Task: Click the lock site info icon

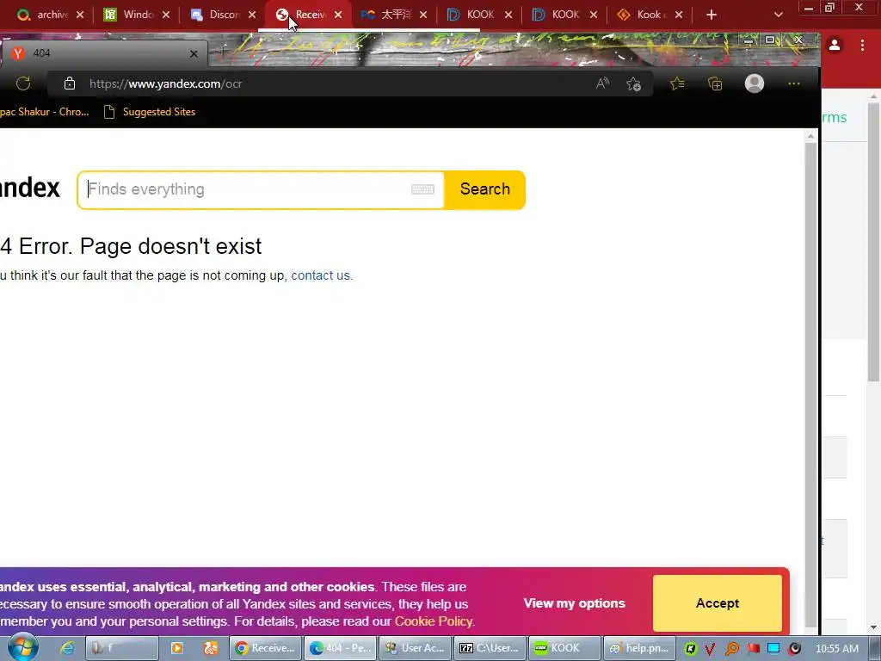Action: coord(70,83)
